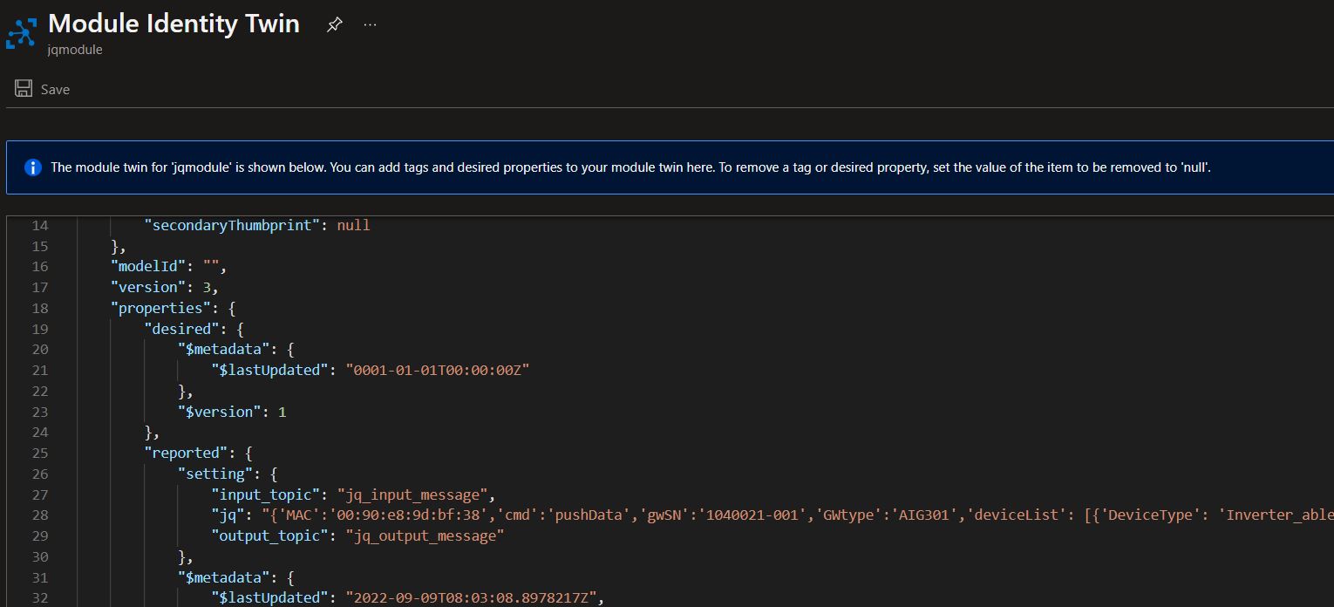Pin Module Identity Twin to dashboard
Screen dimensions: 1334x607
click(334, 24)
